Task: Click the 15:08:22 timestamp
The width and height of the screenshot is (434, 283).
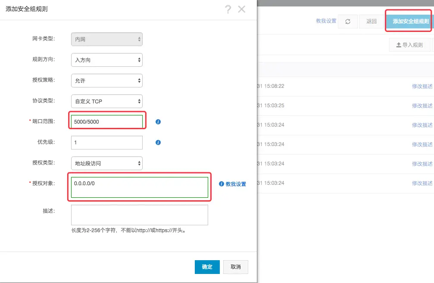Action: tap(271, 86)
